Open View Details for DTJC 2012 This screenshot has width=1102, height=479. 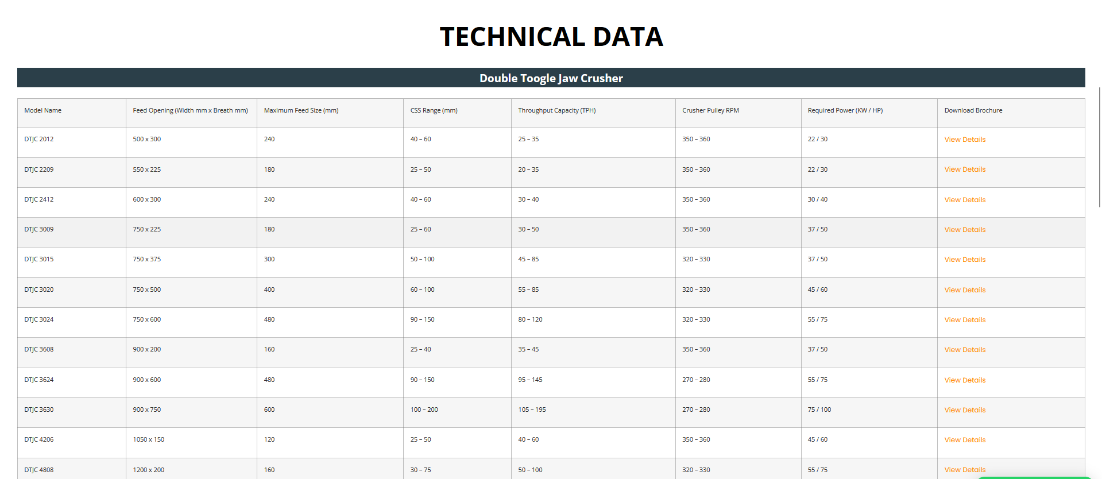tap(964, 140)
